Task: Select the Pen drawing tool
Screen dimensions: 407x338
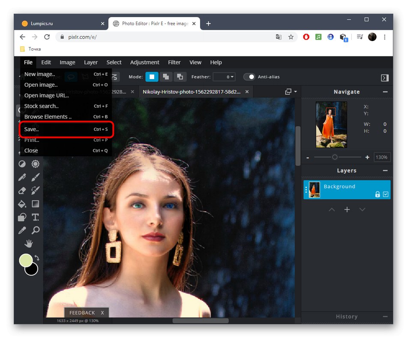Action: coord(22,177)
